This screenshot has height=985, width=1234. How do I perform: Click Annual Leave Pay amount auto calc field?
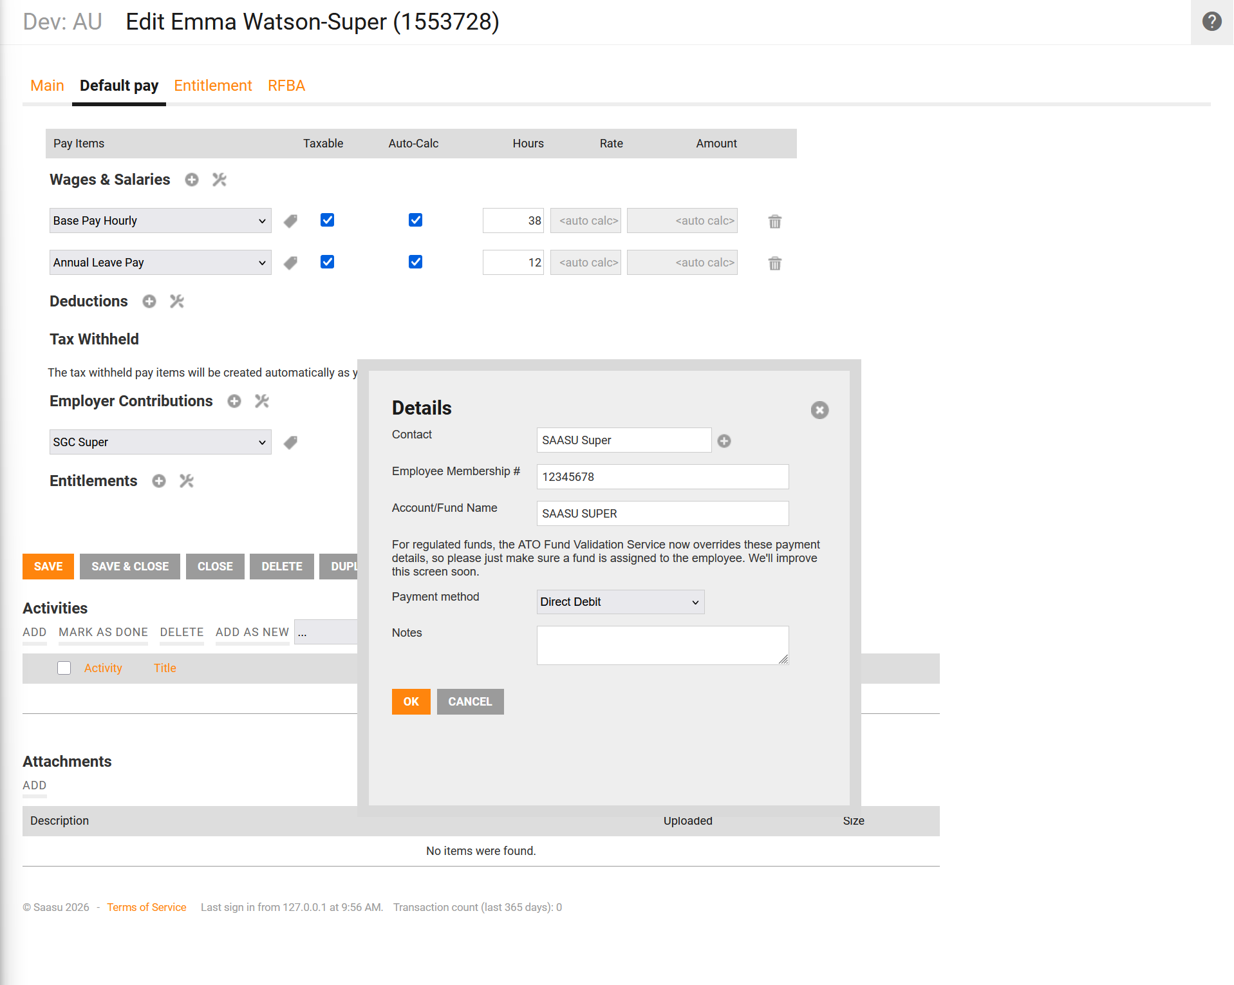pyautogui.click(x=682, y=263)
